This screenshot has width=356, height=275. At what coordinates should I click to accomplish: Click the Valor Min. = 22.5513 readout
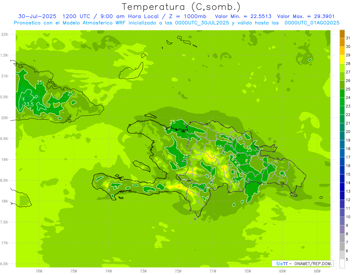coord(243,16)
